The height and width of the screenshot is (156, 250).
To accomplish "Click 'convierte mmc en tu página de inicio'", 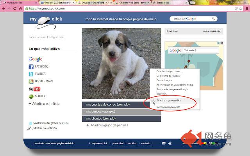I will [54, 144].
